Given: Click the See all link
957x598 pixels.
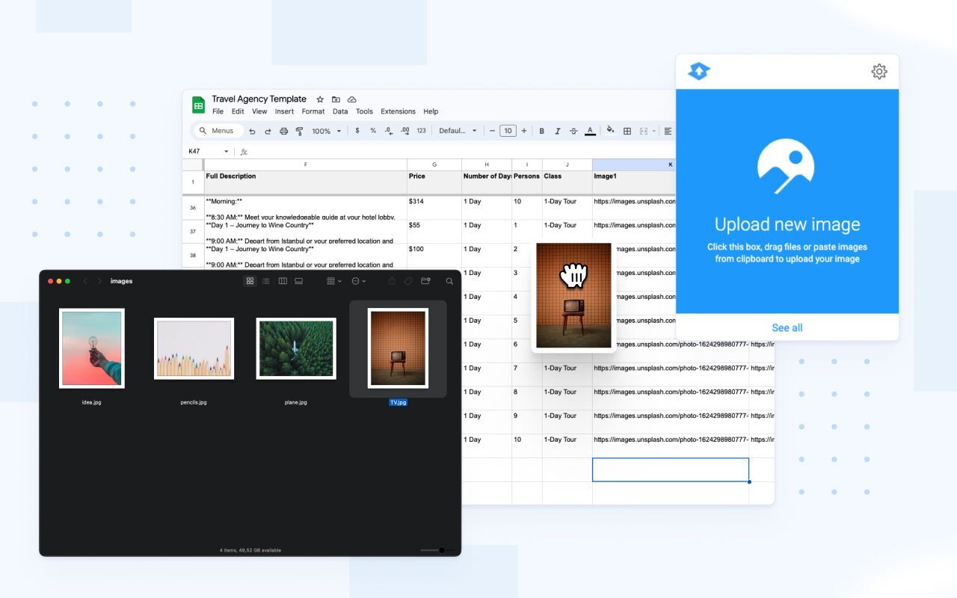Looking at the screenshot, I should [x=787, y=327].
